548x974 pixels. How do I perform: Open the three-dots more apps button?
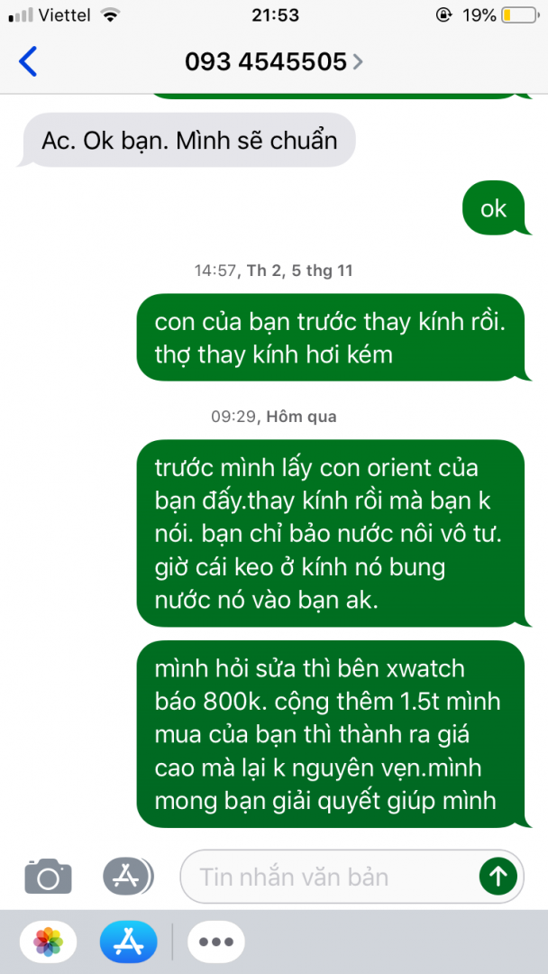coord(216,941)
